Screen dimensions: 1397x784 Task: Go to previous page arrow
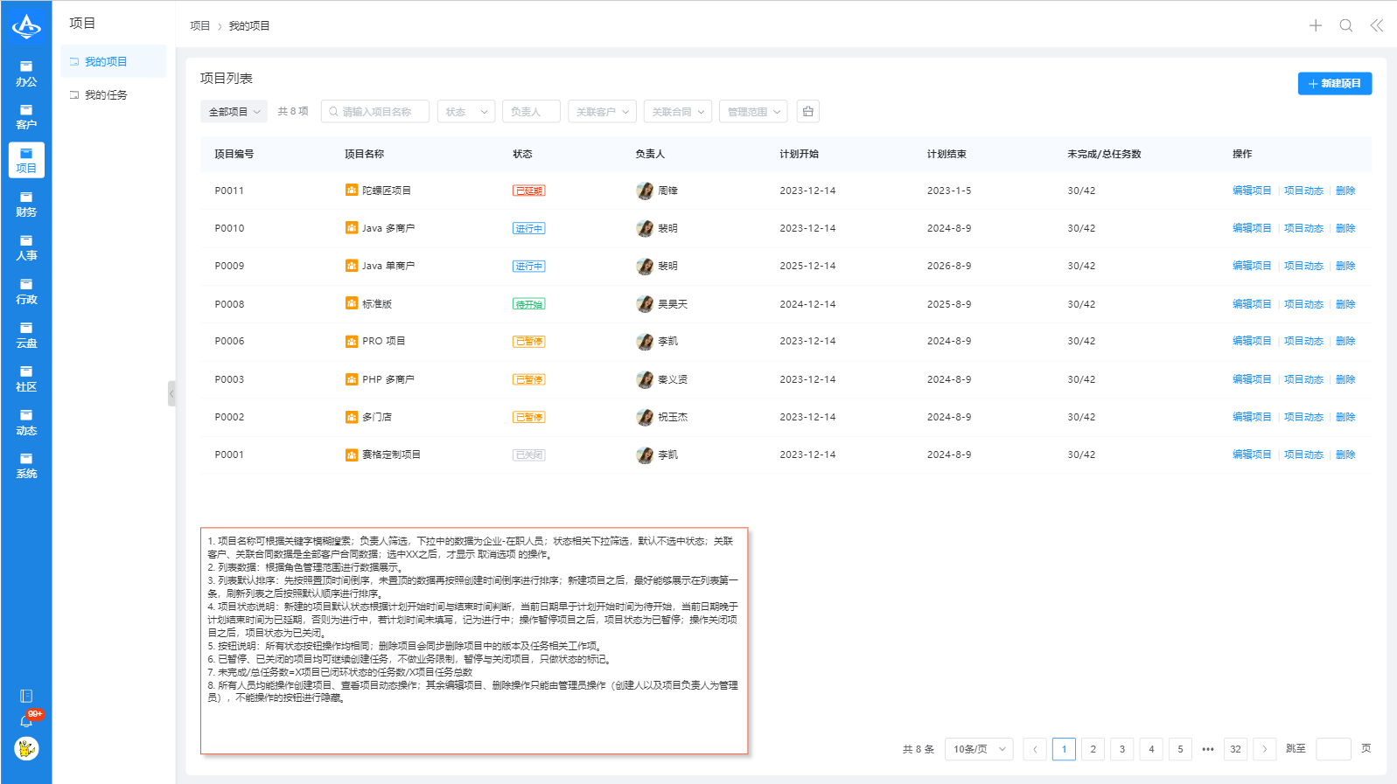click(1035, 749)
